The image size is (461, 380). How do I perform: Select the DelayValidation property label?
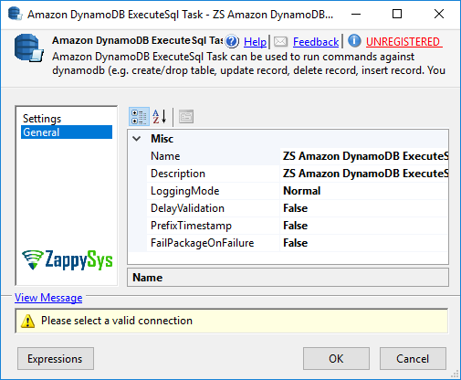pos(187,208)
